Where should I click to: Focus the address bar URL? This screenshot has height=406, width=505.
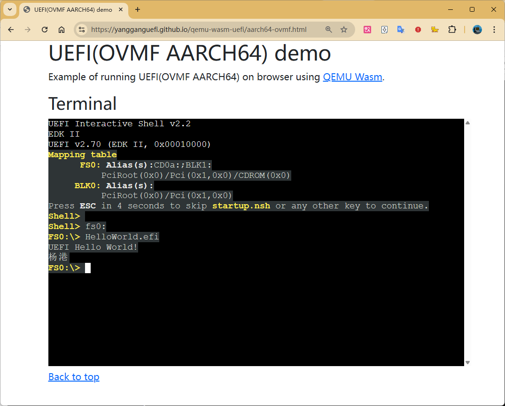point(199,30)
